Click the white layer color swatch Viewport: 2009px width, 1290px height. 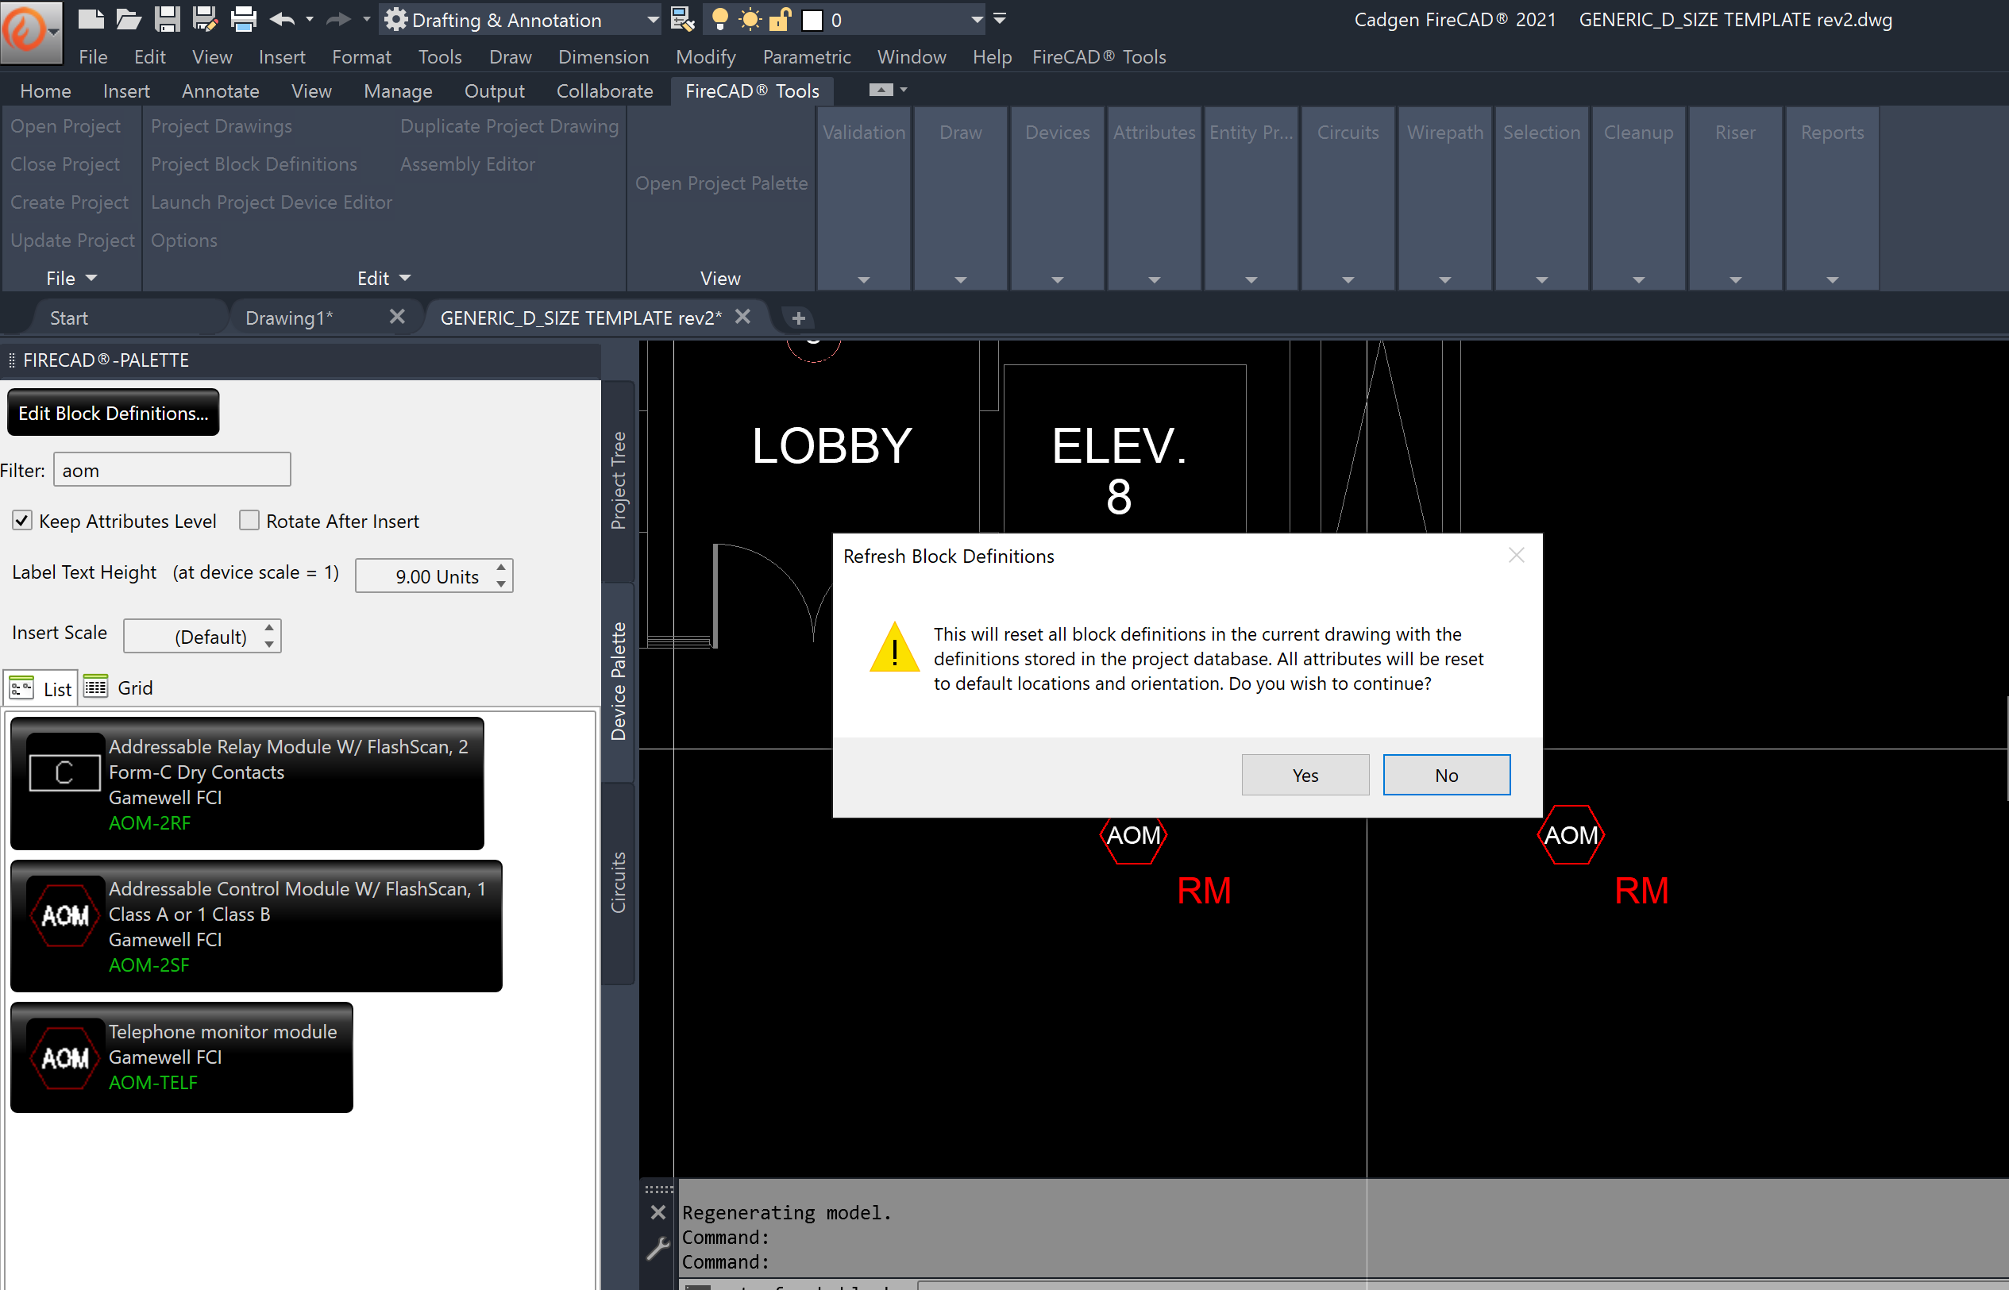click(x=812, y=20)
